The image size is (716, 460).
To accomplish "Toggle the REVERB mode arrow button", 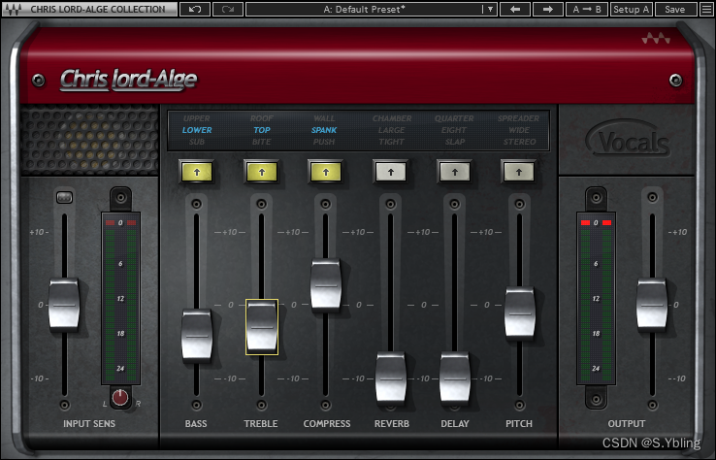I will coord(391,172).
